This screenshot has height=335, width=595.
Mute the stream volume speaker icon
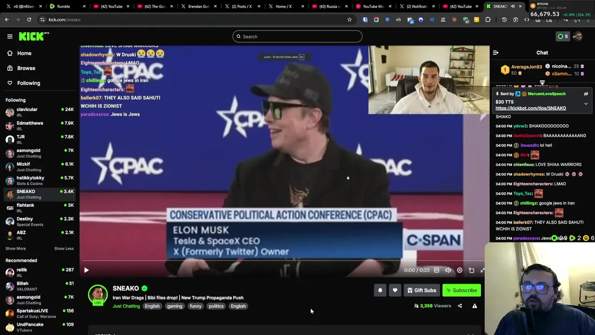tap(448, 270)
